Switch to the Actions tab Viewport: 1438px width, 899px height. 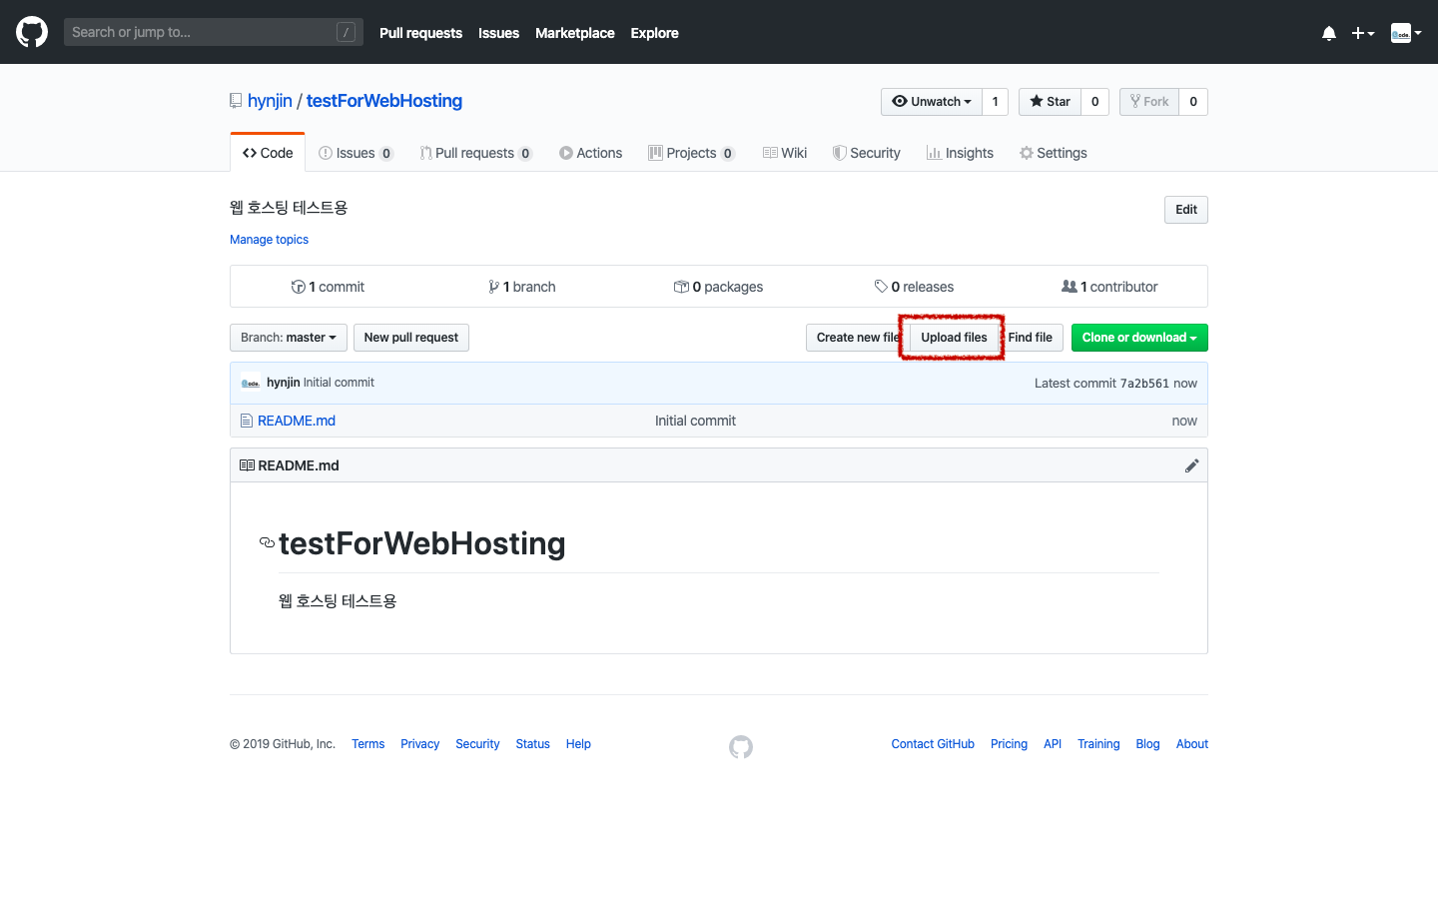(590, 153)
